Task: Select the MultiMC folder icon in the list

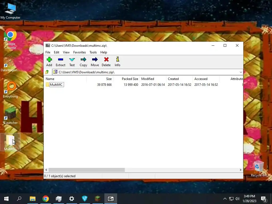Action: [47, 85]
